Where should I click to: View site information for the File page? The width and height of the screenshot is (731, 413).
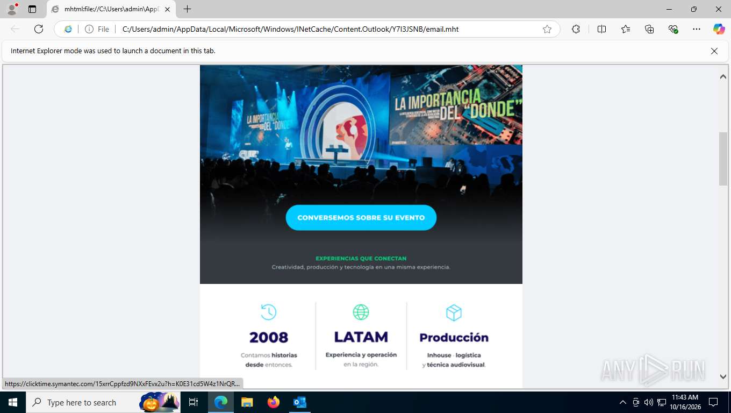[x=97, y=29]
